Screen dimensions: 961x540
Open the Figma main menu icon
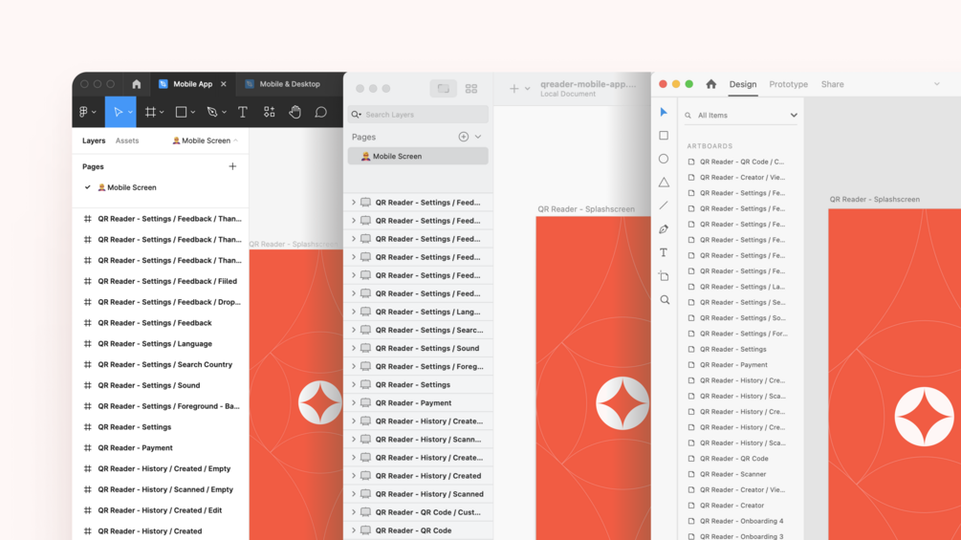coord(84,112)
